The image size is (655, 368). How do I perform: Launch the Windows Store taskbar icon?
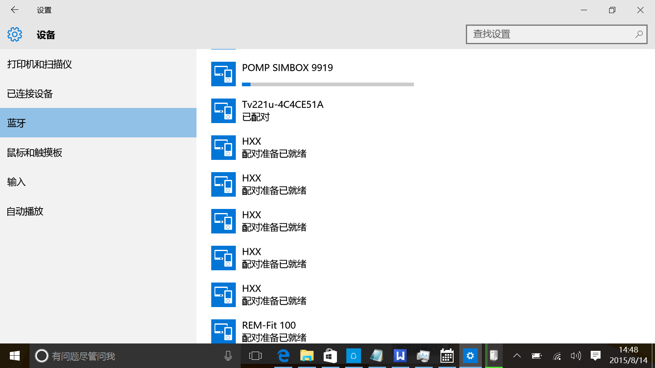point(330,356)
